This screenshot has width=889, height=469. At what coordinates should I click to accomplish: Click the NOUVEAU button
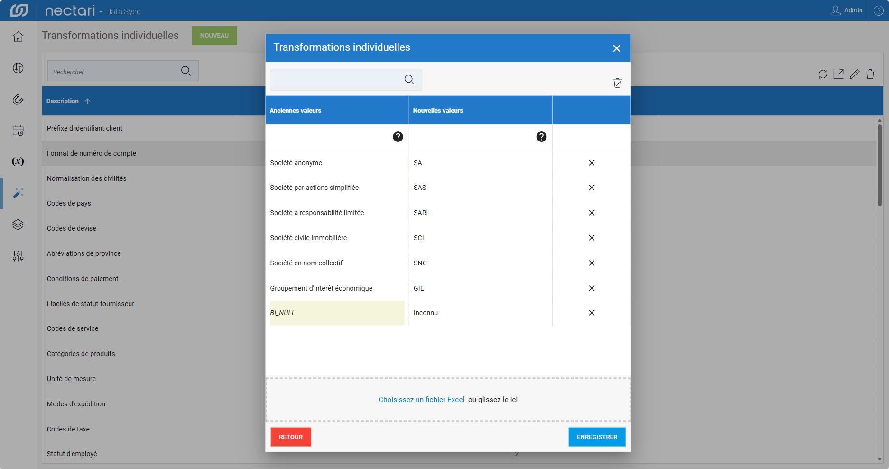click(x=214, y=36)
